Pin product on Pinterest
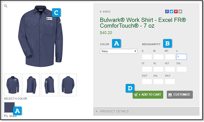Image resolution: width=204 pixels, height=122 pixels. 176,11
